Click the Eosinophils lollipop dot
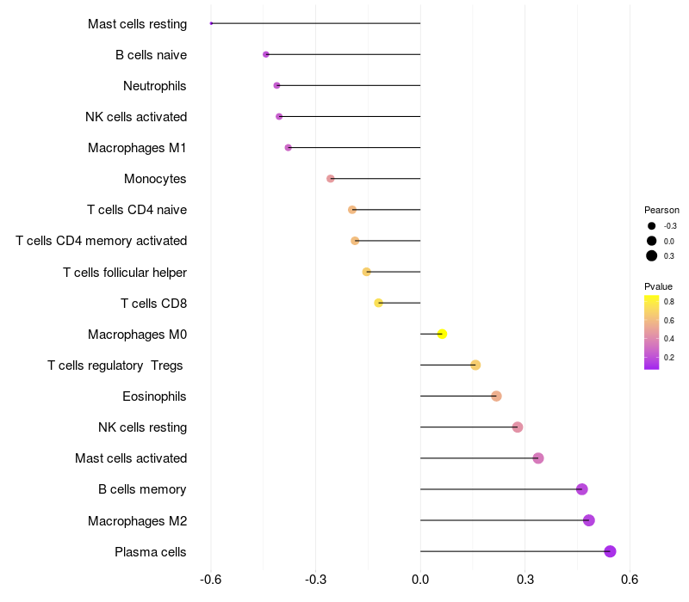The image size is (689, 602). (496, 396)
